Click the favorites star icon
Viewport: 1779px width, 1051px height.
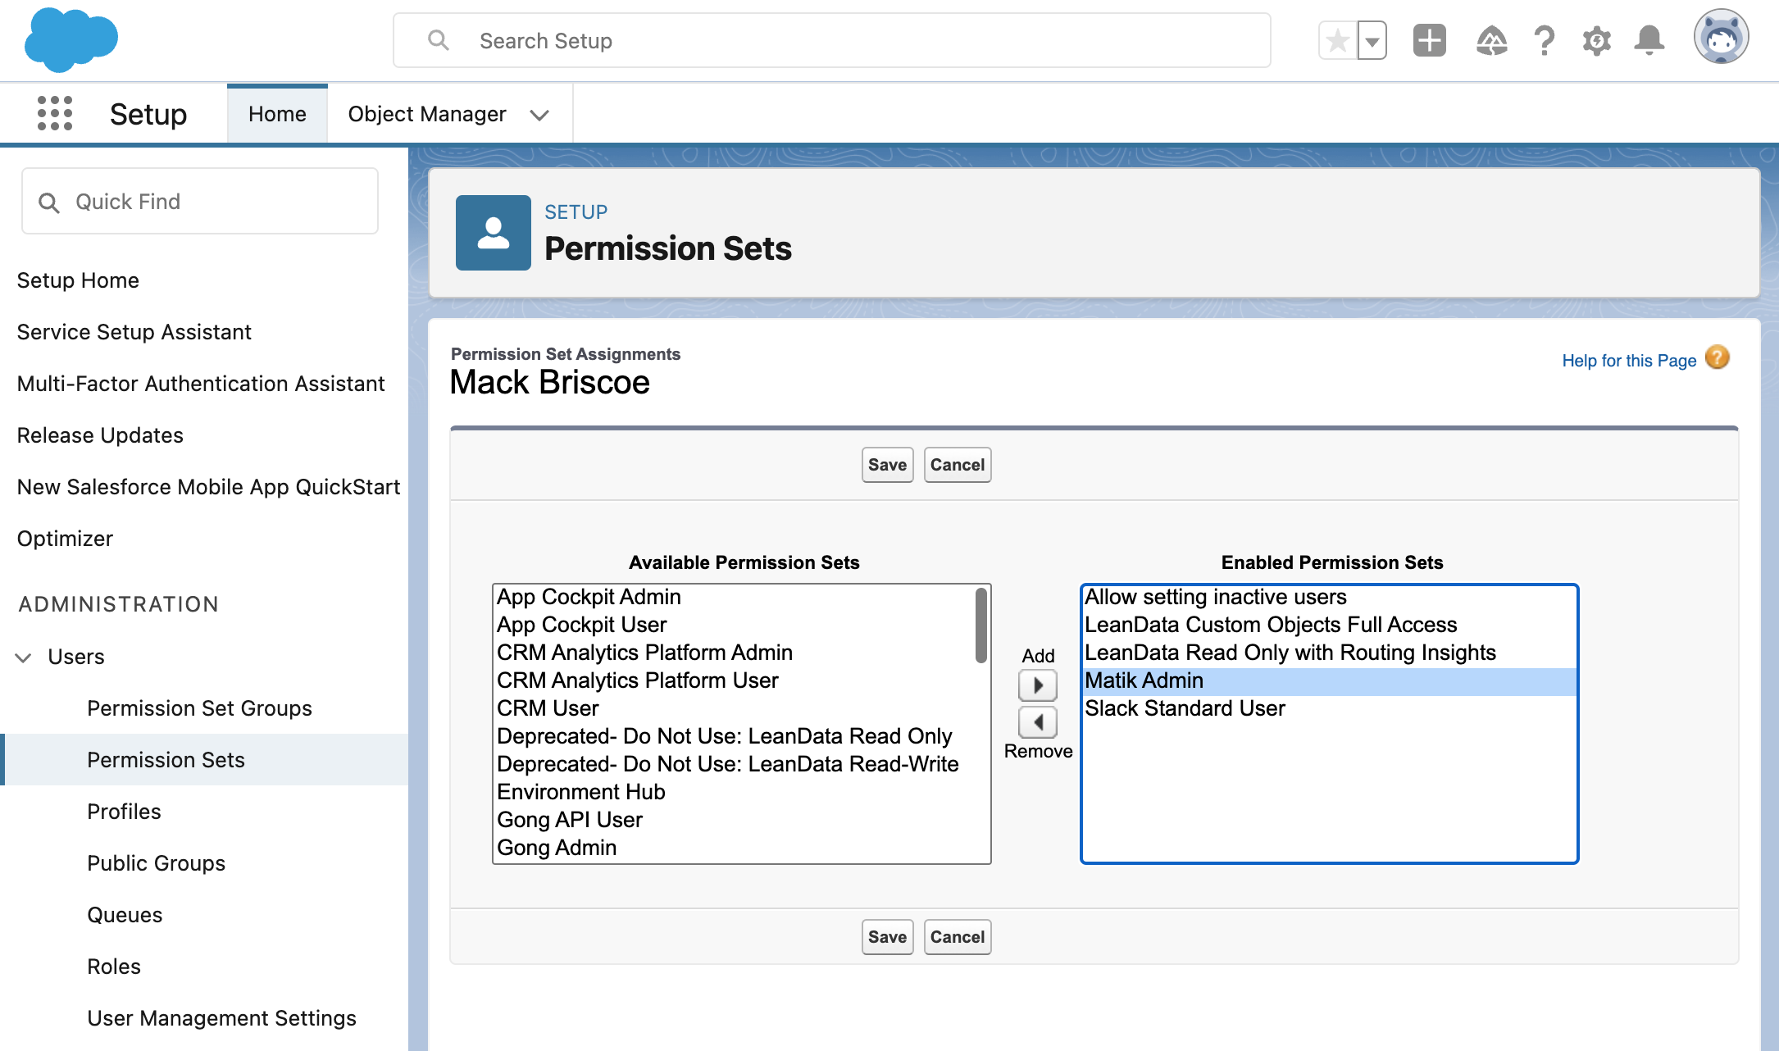point(1337,40)
